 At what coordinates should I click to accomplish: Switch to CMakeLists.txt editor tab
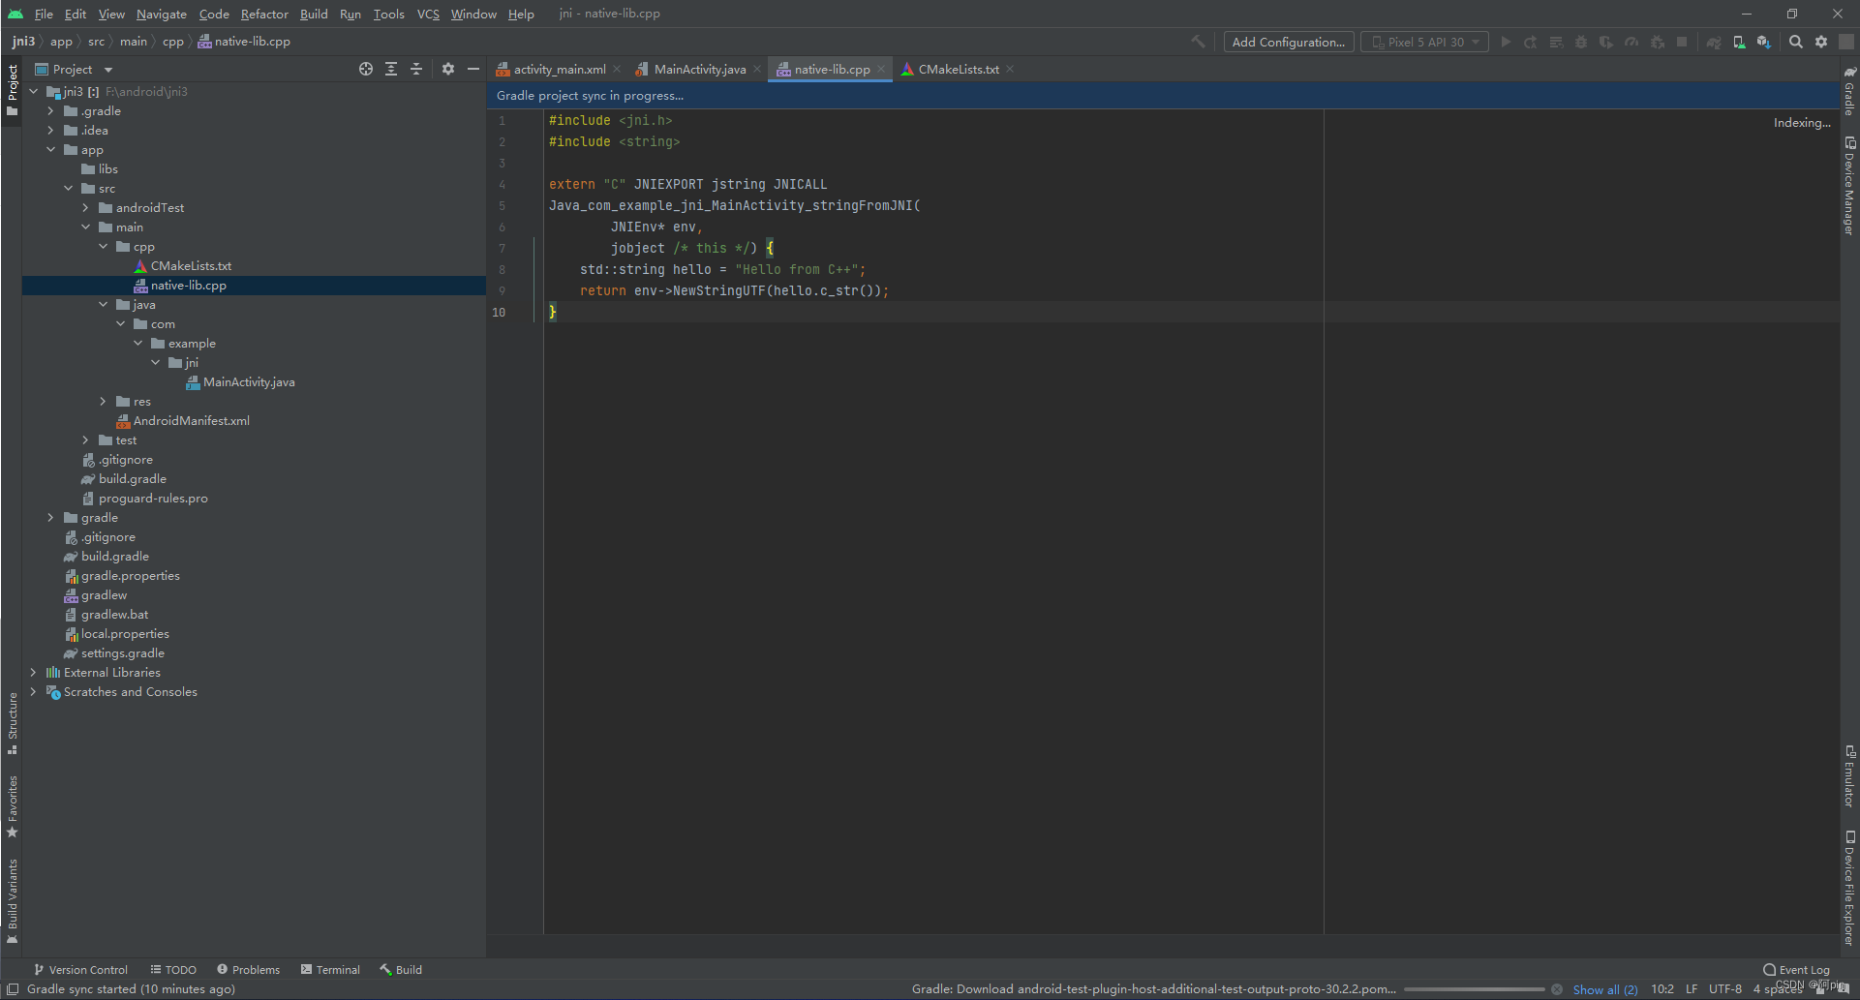pyautogui.click(x=959, y=69)
